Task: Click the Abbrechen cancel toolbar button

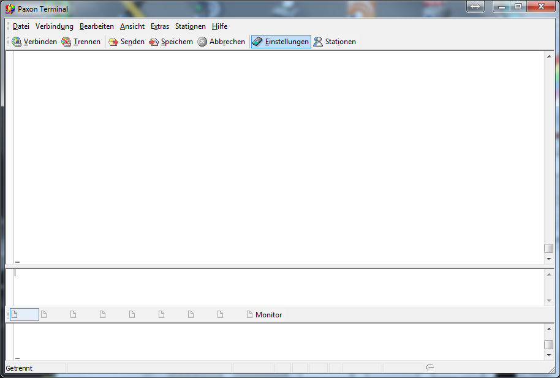Action: click(x=221, y=42)
